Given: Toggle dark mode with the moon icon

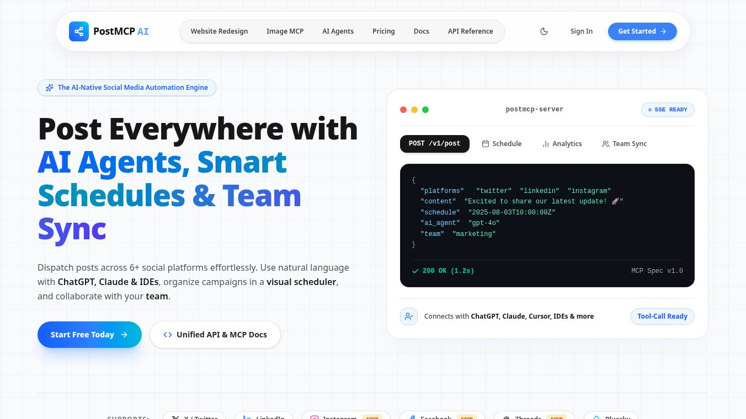Looking at the screenshot, I should (x=544, y=31).
